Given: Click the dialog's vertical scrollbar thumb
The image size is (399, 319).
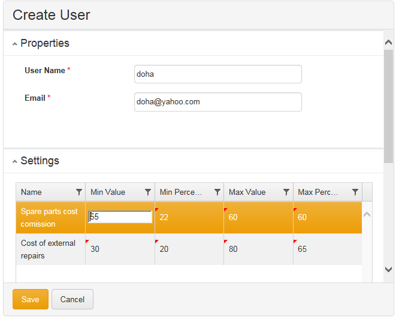Looking at the screenshot, I should click(389, 106).
